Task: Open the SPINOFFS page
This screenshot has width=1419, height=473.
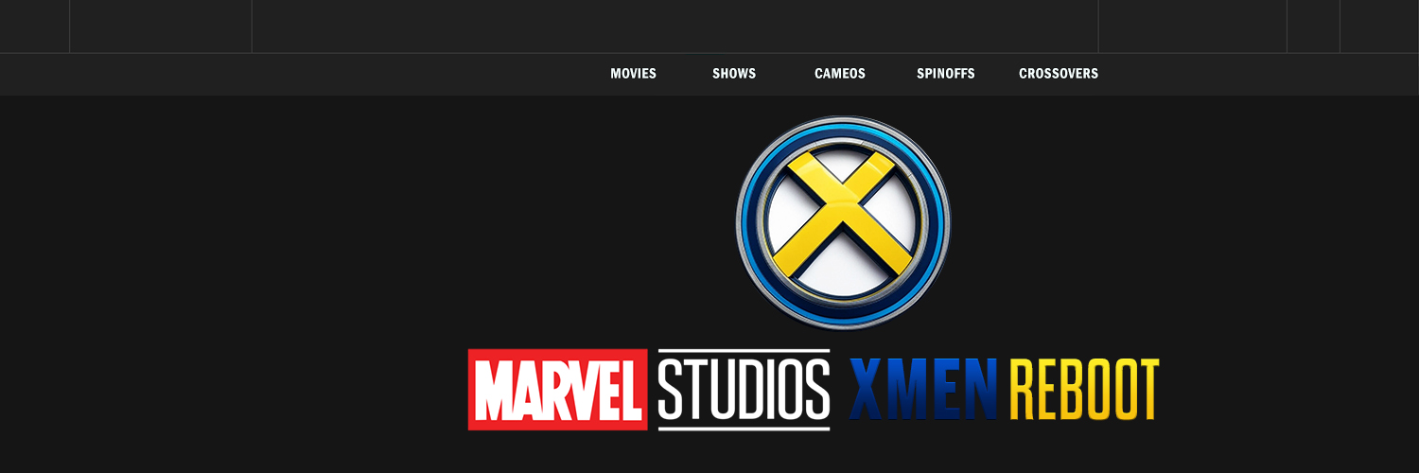Action: click(945, 74)
